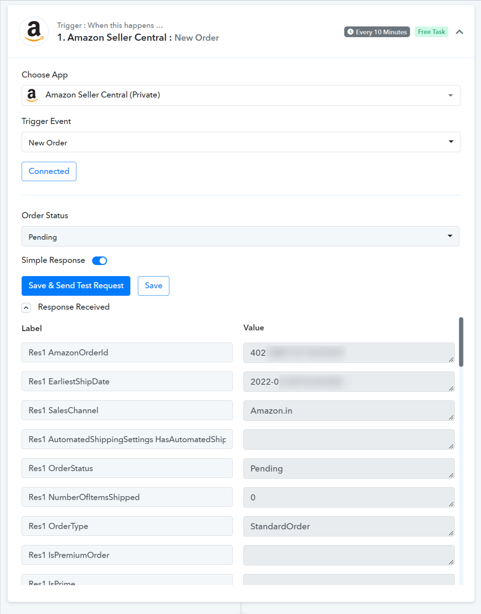
Task: Click the resize handle of AmazonOrderId value
Action: [451, 360]
